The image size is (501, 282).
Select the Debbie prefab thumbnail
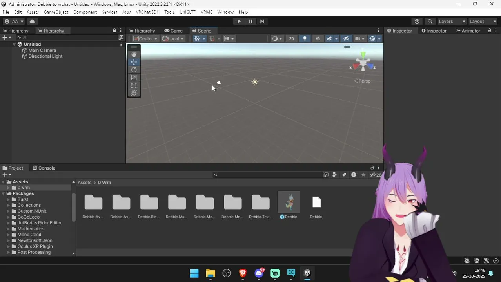(289, 202)
